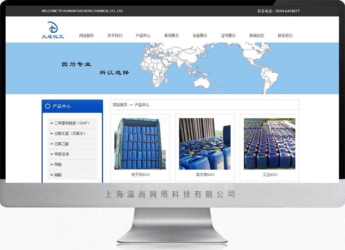Select 甲胺溶液 from the sidebar list
This screenshot has width=345, height=250.
click(62, 154)
